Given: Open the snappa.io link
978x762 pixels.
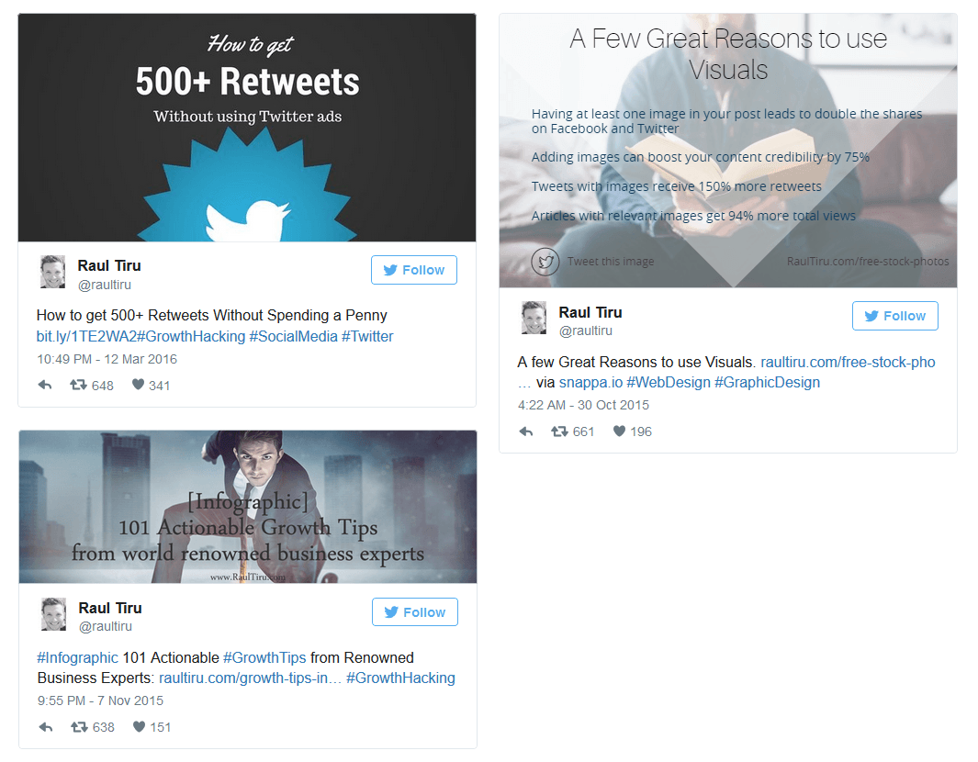Looking at the screenshot, I should point(590,383).
